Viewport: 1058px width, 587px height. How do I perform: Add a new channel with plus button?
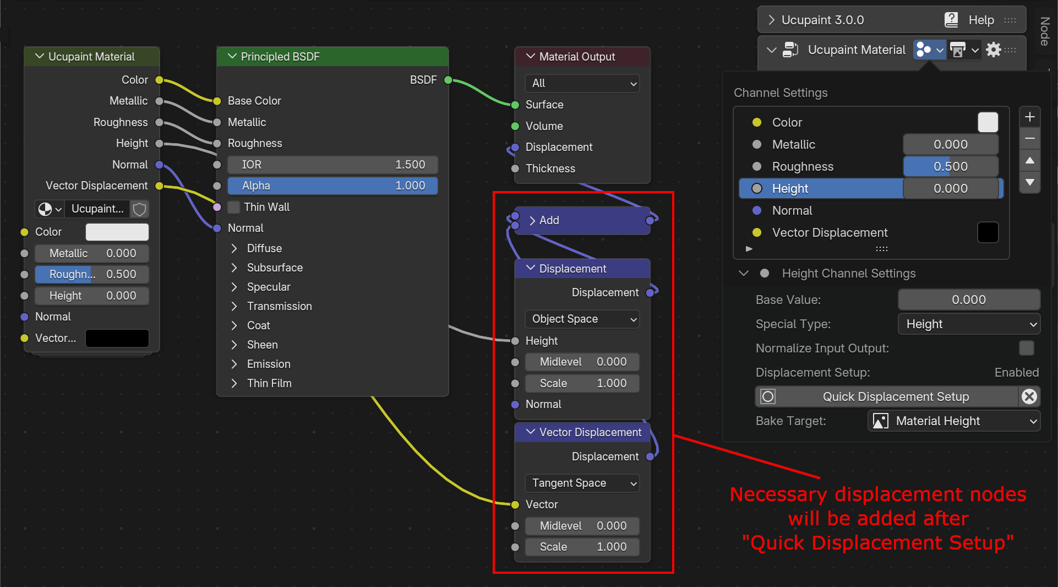tap(1029, 117)
